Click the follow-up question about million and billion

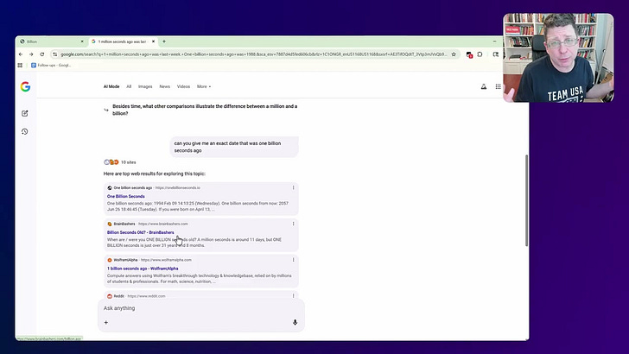tap(205, 110)
